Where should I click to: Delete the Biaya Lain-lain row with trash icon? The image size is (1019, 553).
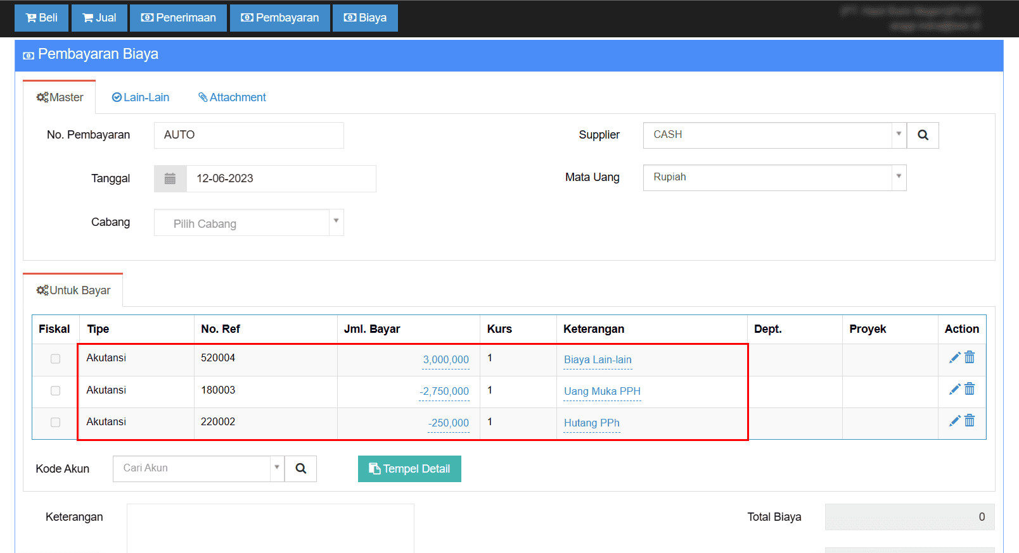[970, 358]
